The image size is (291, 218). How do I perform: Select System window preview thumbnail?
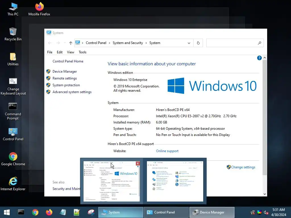coord(111,181)
